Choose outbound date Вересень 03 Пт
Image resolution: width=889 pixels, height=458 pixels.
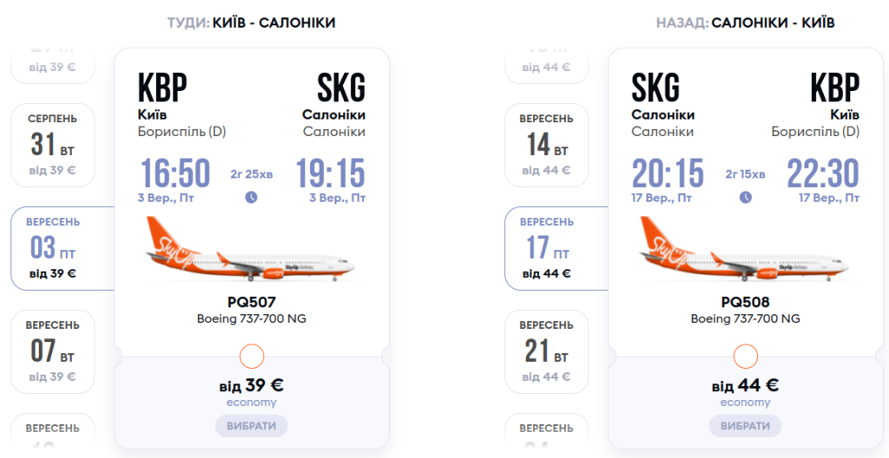(54, 248)
